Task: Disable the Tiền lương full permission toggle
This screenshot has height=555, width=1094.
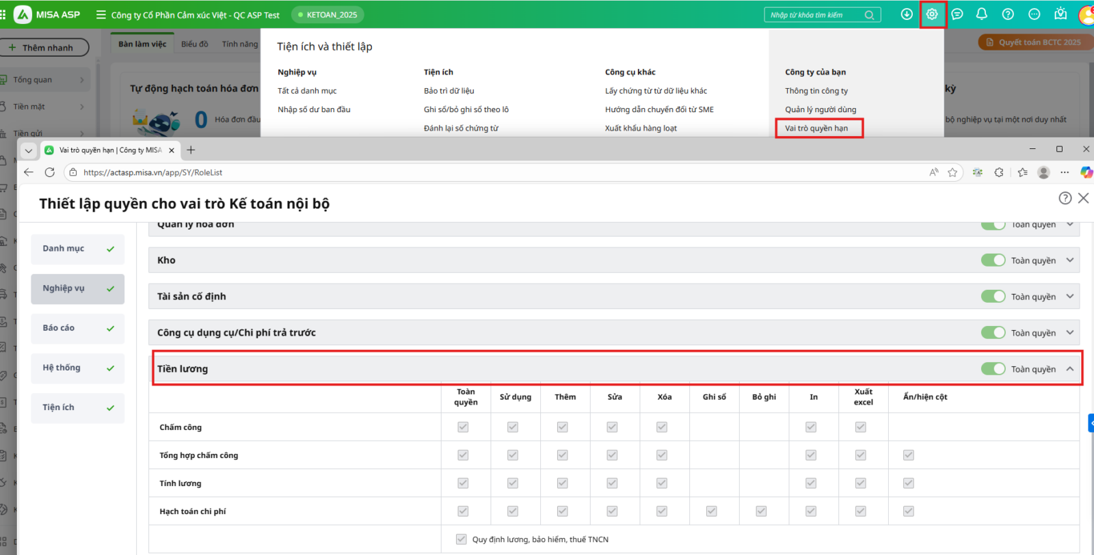Action: click(x=993, y=369)
